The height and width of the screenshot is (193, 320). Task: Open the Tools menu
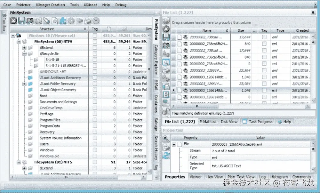pos(74,5)
